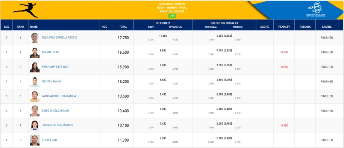The width and height of the screenshot is (344, 148).
Task: Click the REMARK column header
Action: tap(305, 27)
